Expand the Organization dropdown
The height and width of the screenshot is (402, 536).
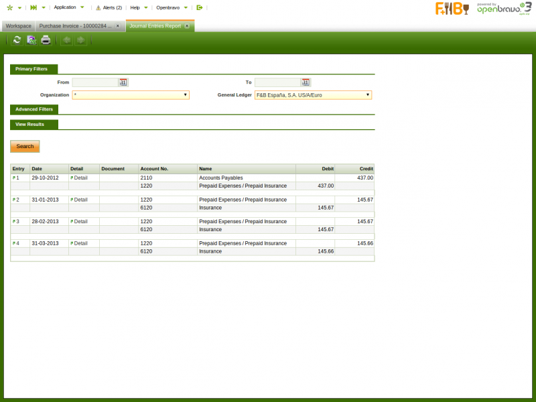[185, 95]
